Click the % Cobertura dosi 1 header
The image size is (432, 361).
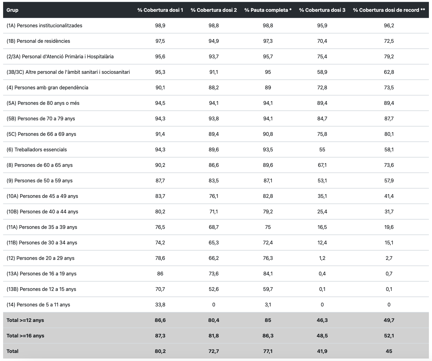pos(160,10)
